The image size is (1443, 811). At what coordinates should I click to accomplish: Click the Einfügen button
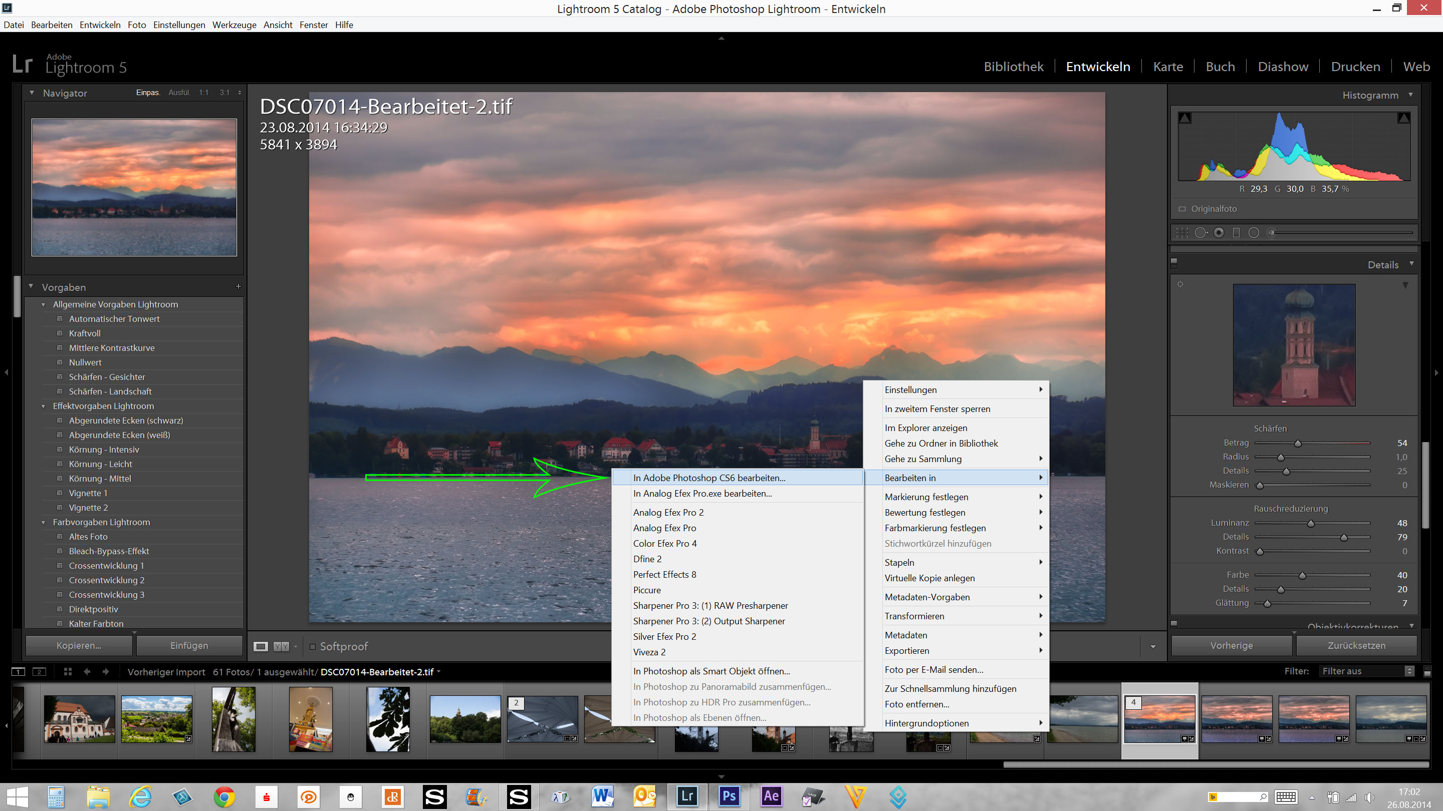(x=189, y=645)
